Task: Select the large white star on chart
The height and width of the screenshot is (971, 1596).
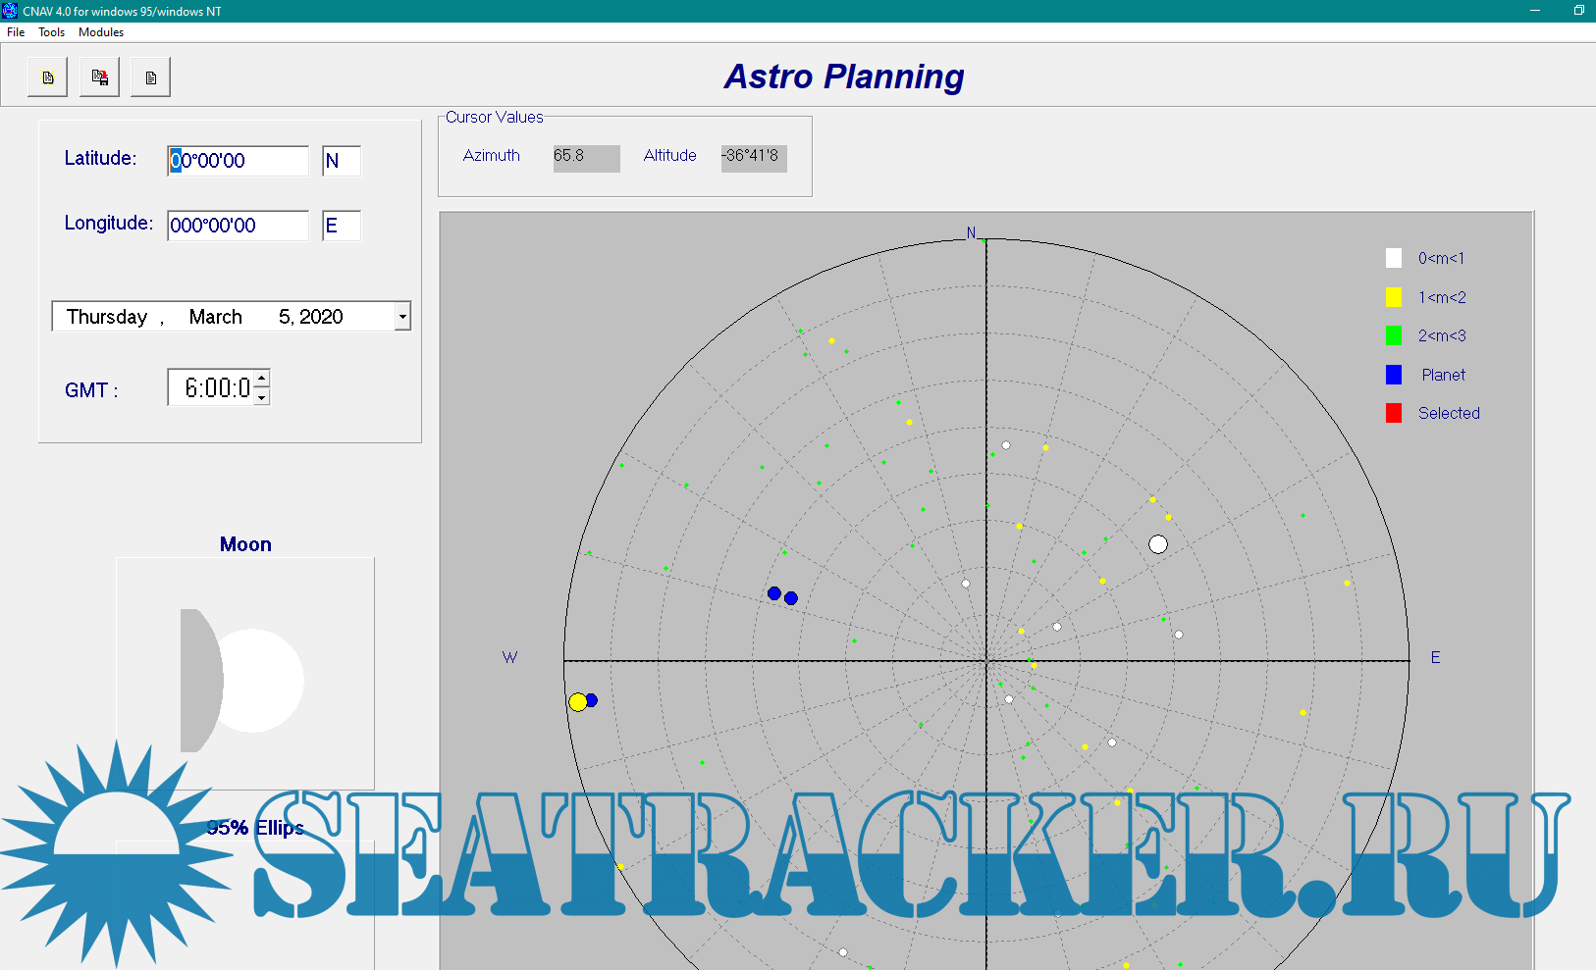Action: (1158, 544)
